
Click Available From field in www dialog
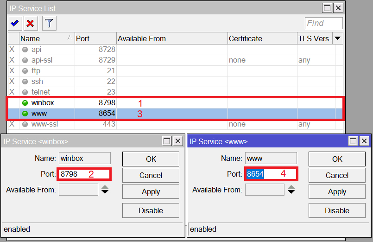click(265, 190)
